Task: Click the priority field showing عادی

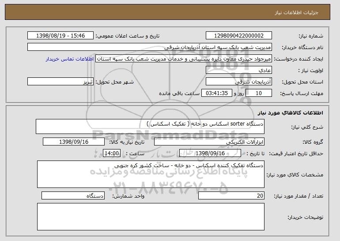Action: pos(239,70)
